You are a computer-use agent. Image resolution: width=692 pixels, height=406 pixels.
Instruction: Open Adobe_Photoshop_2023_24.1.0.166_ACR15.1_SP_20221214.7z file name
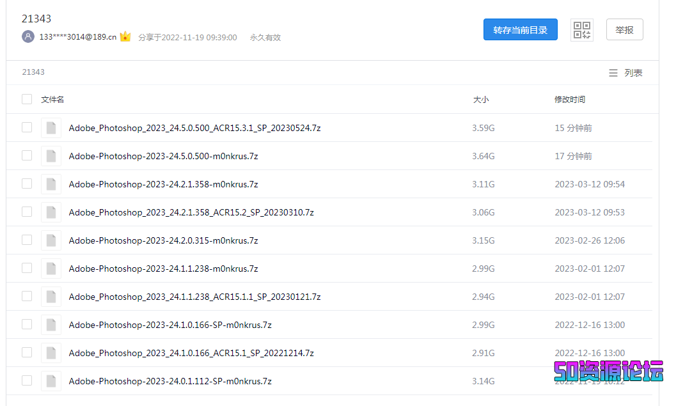click(x=191, y=353)
